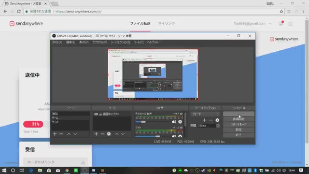Mute desktop audio speaker icon
Image resolution: width=309 pixels, height=174 pixels.
174,122
